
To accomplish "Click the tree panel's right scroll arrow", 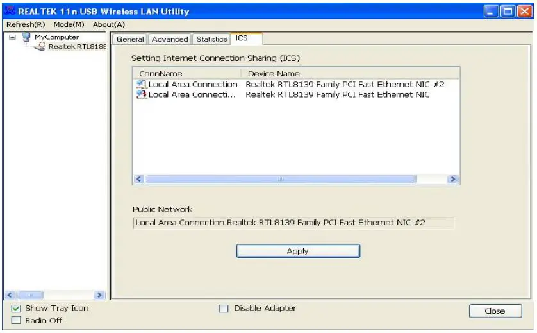I will coord(99,295).
